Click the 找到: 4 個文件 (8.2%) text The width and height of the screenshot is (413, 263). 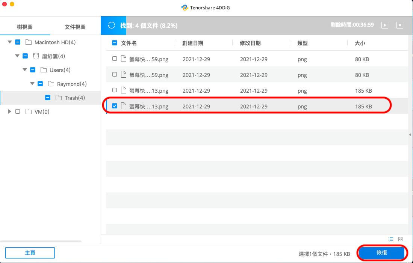pyautogui.click(x=149, y=26)
